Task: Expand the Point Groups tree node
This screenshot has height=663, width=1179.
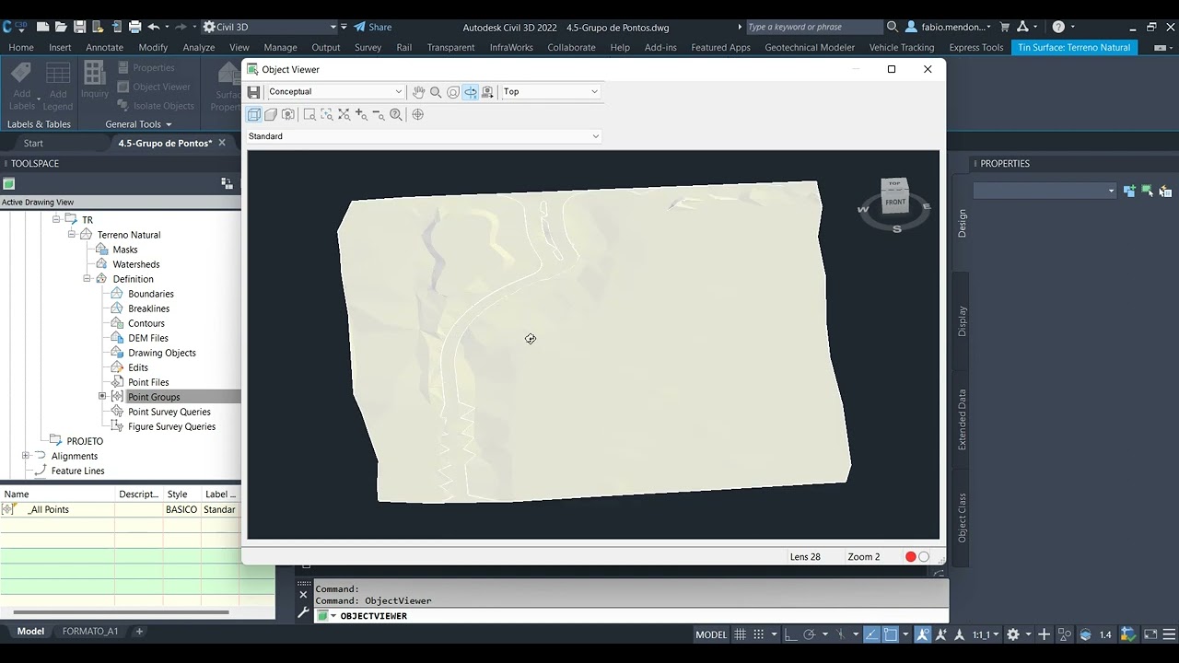Action: [x=102, y=397]
